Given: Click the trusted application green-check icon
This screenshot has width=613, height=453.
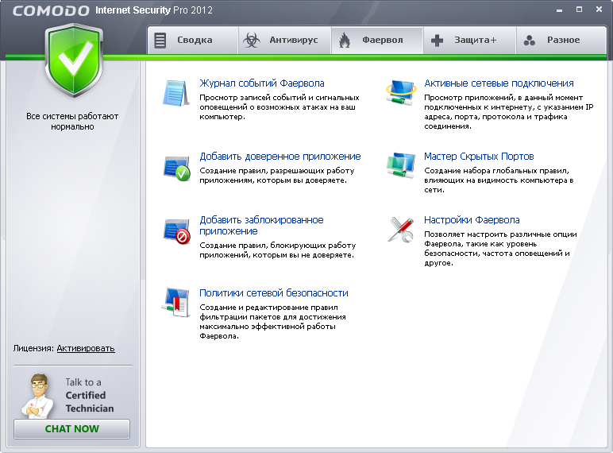Looking at the screenshot, I should point(177,168).
